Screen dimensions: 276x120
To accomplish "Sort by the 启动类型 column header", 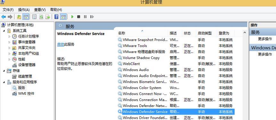I will (206, 33).
